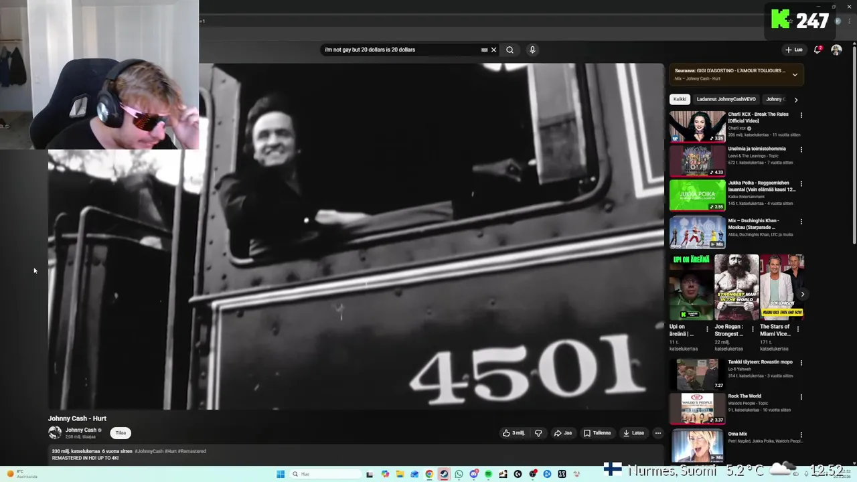Click the search query input field
Viewport: 857px width, 482px height.
(x=402, y=50)
